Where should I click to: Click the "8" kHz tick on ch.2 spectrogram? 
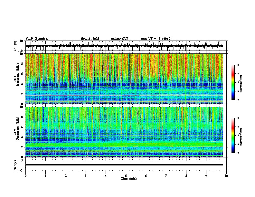(x=23, y=117)
